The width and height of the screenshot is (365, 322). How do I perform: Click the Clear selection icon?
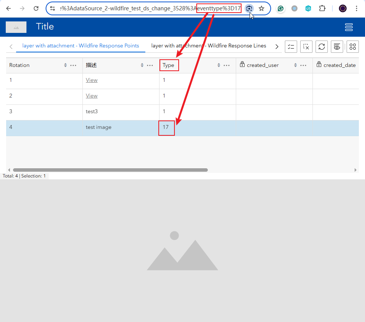click(x=306, y=46)
